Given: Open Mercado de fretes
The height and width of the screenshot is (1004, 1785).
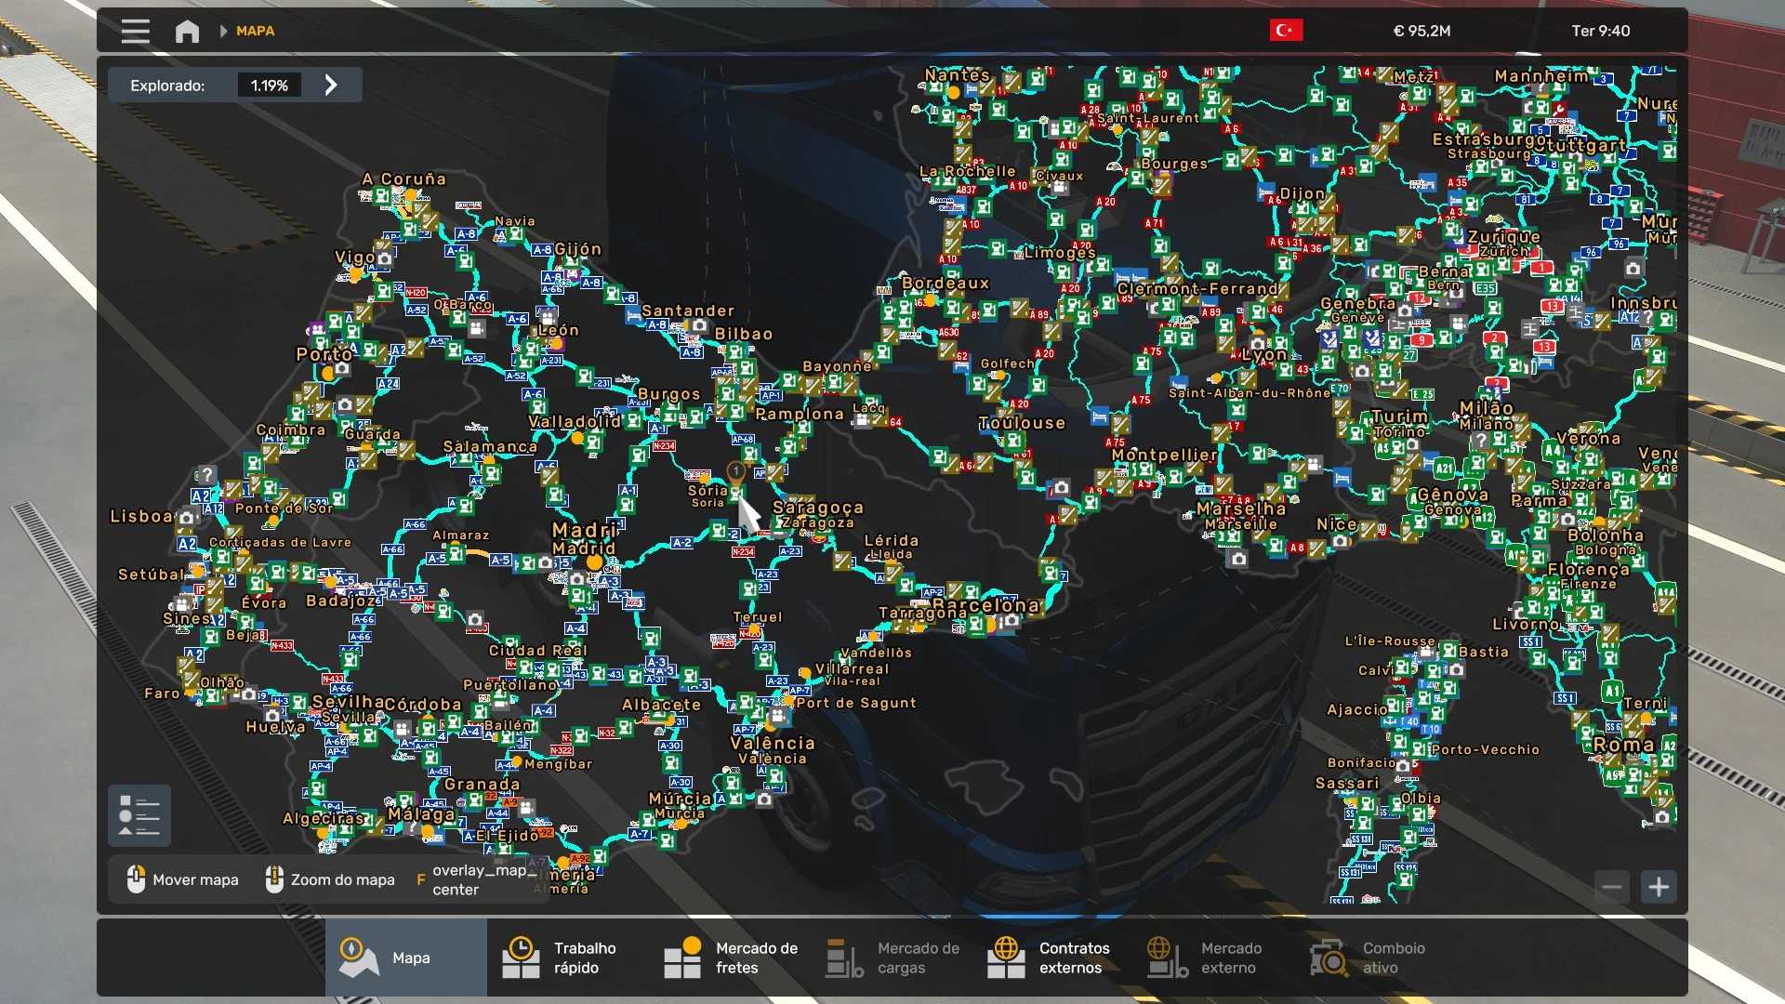Looking at the screenshot, I should [x=731, y=958].
